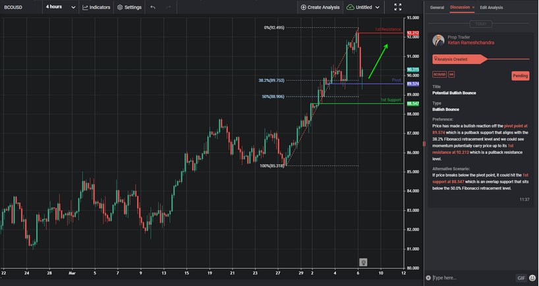Click Ketan Rameshchandra author name
This screenshot has width=539, height=286.
point(470,43)
